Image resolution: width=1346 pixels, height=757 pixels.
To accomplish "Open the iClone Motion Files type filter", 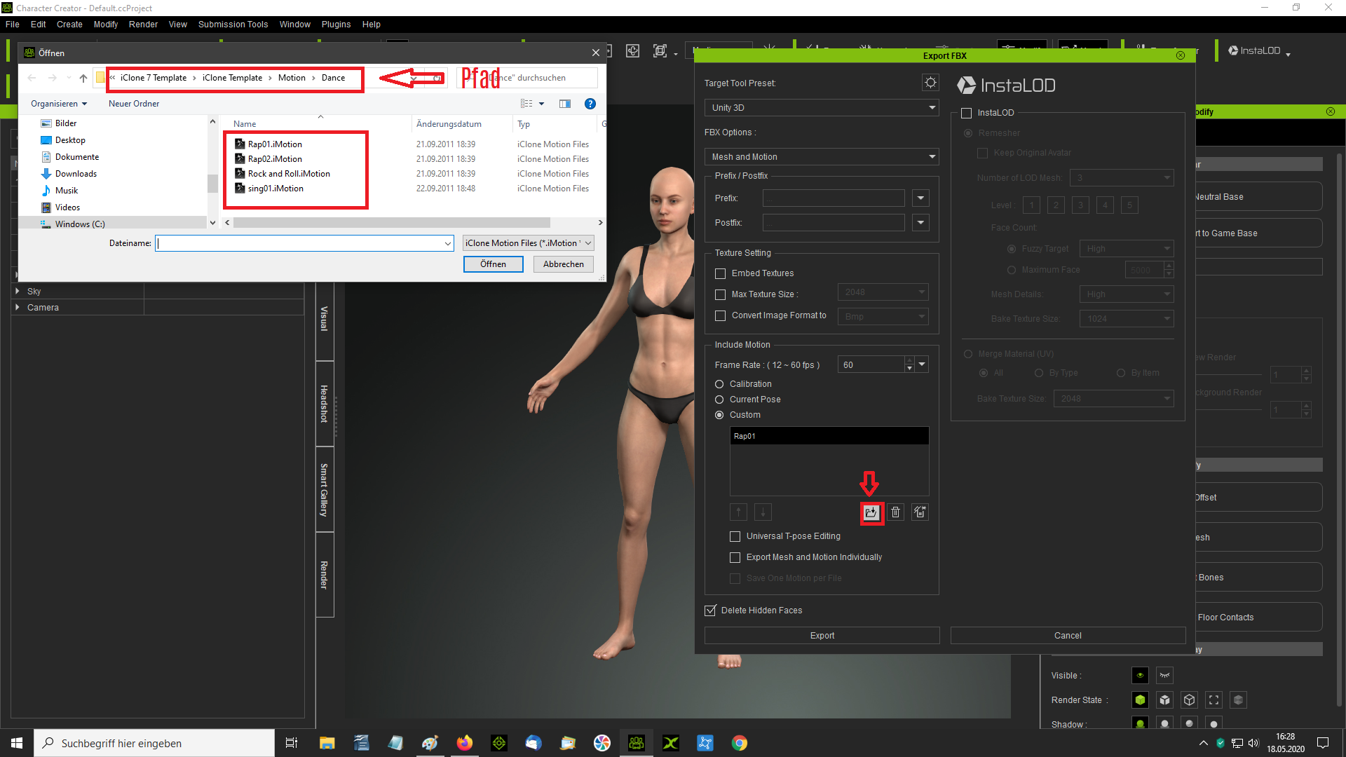I will pyautogui.click(x=529, y=243).
